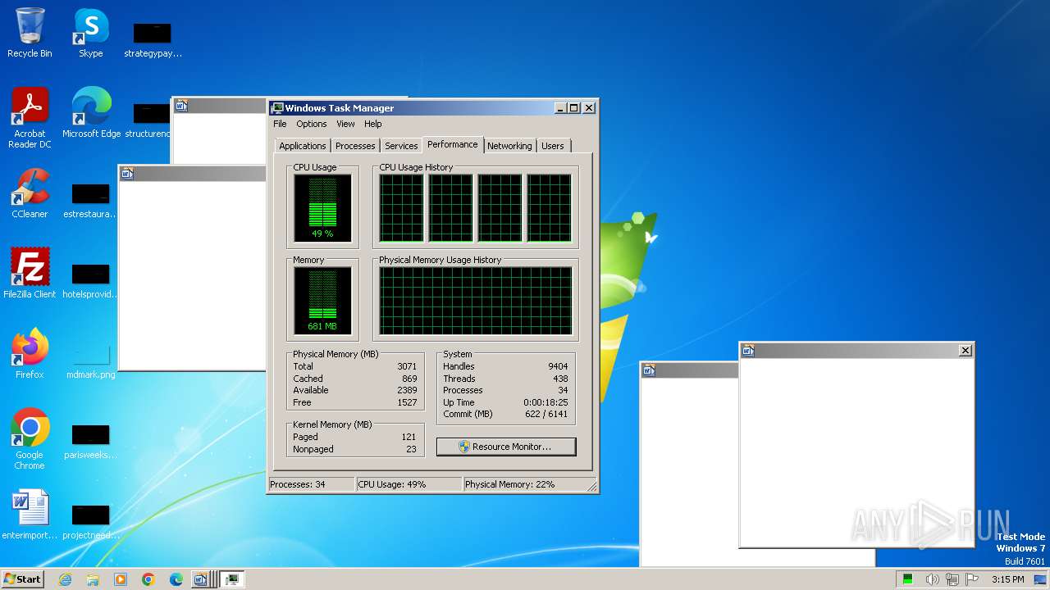Click the Nonpaged kernel memory value 23

click(x=412, y=449)
